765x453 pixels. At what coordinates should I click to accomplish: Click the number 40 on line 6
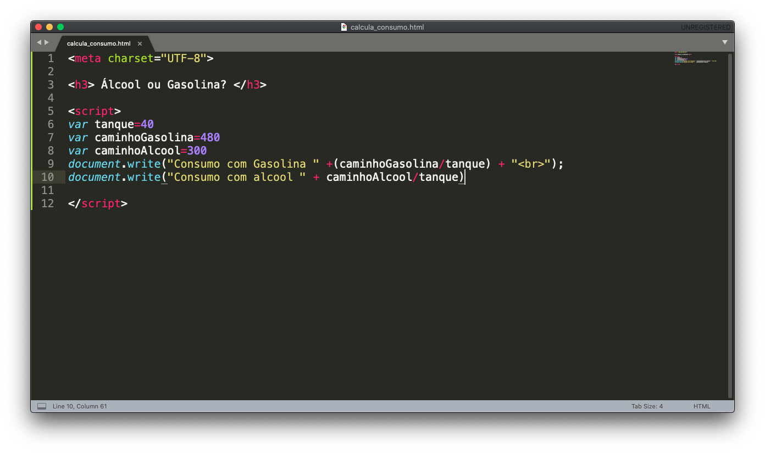pyautogui.click(x=147, y=124)
